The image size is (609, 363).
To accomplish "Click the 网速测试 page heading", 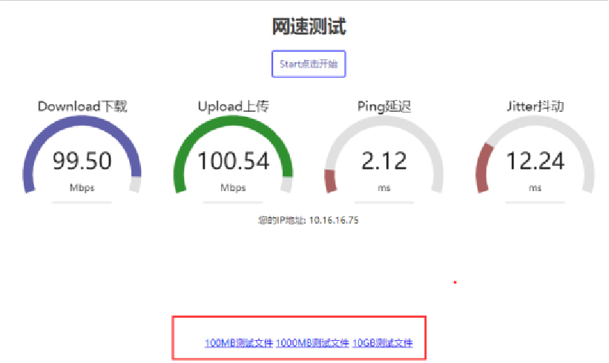I will pyautogui.click(x=309, y=27).
